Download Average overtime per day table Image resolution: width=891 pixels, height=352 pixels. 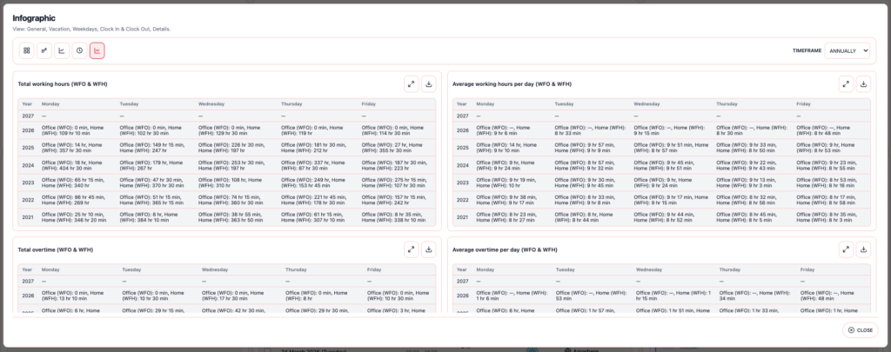tap(863, 249)
